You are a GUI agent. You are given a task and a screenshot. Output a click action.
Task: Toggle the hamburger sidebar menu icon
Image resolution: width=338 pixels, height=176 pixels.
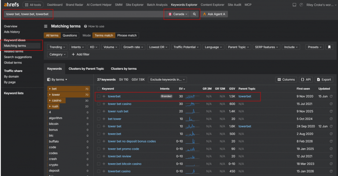(46, 26)
